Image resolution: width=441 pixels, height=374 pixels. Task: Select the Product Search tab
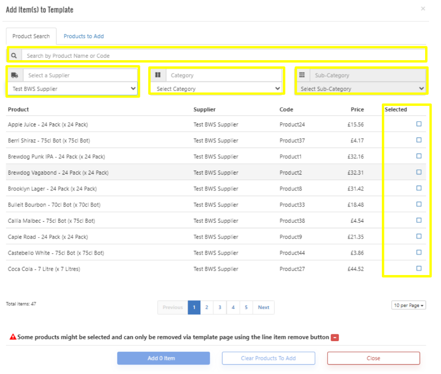tap(31, 36)
